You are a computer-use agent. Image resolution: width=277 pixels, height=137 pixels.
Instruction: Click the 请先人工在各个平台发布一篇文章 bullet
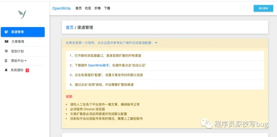point(105,104)
